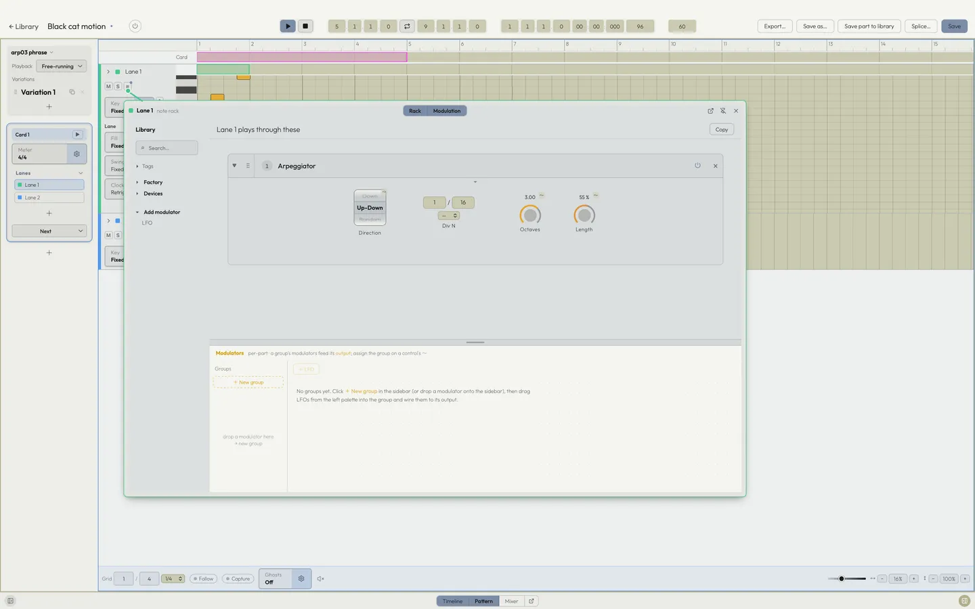Expand Devices in the Library

coord(150,194)
